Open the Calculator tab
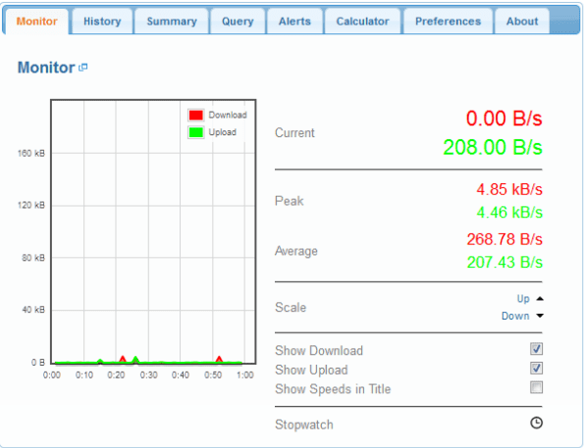The height and width of the screenshot is (448, 584). pos(363,22)
